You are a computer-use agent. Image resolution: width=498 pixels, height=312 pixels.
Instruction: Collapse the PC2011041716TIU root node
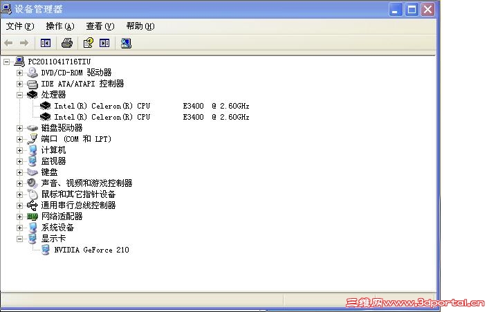6,62
